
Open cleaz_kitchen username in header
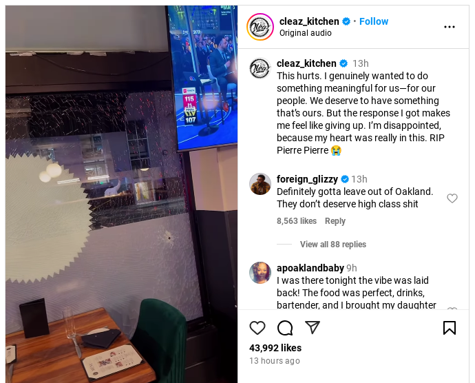click(x=309, y=21)
